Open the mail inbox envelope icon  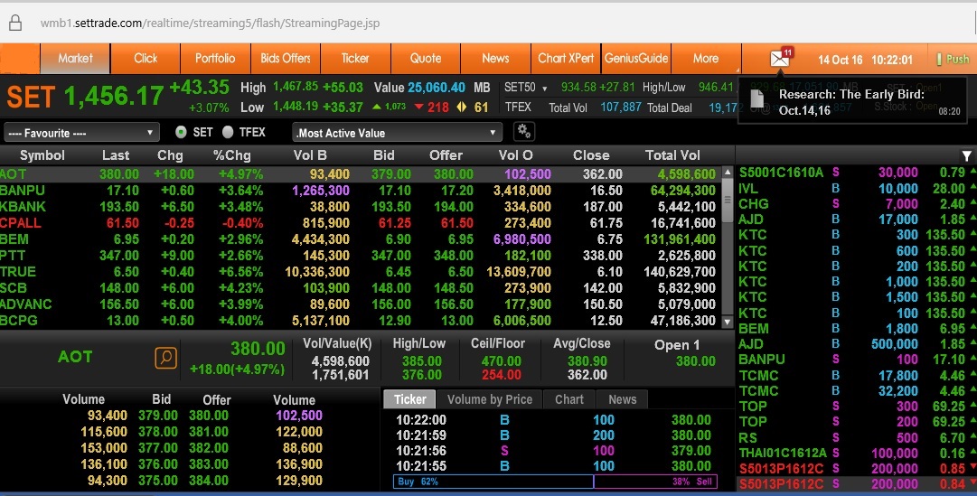(779, 59)
